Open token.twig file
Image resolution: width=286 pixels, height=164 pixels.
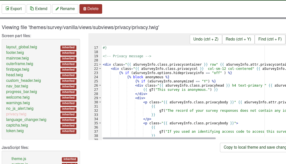point(15,131)
